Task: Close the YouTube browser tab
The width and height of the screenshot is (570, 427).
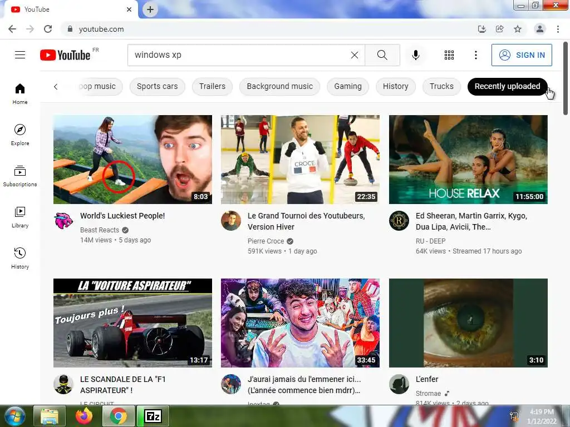Action: click(129, 9)
